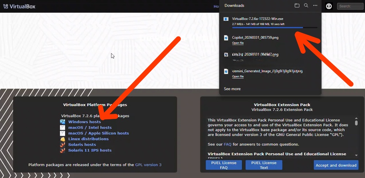Open downloads folder icon in Downloads panel
The height and width of the screenshot is (178, 365).
297,5
